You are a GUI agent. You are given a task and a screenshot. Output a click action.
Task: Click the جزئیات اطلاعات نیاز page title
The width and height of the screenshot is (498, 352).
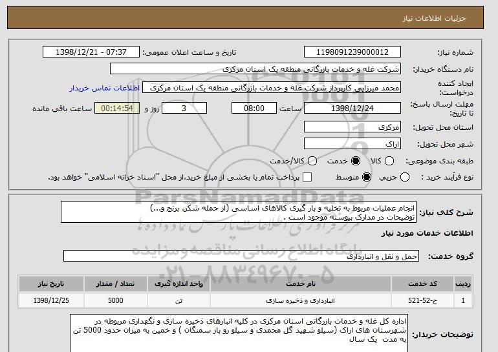[x=434, y=18]
